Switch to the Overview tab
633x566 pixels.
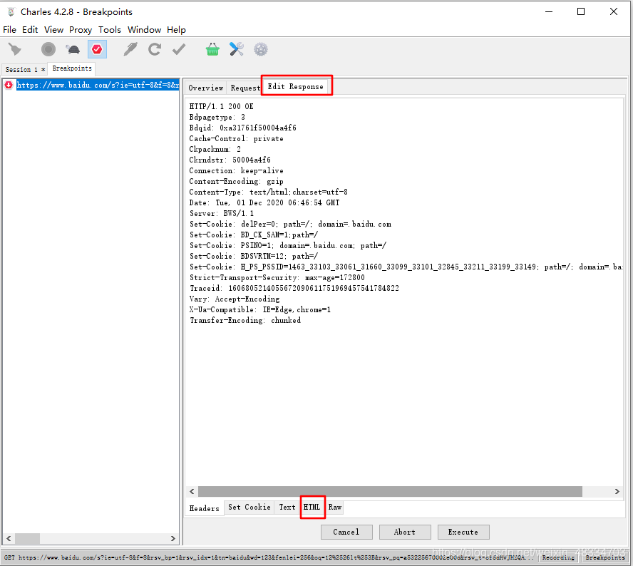click(x=205, y=88)
